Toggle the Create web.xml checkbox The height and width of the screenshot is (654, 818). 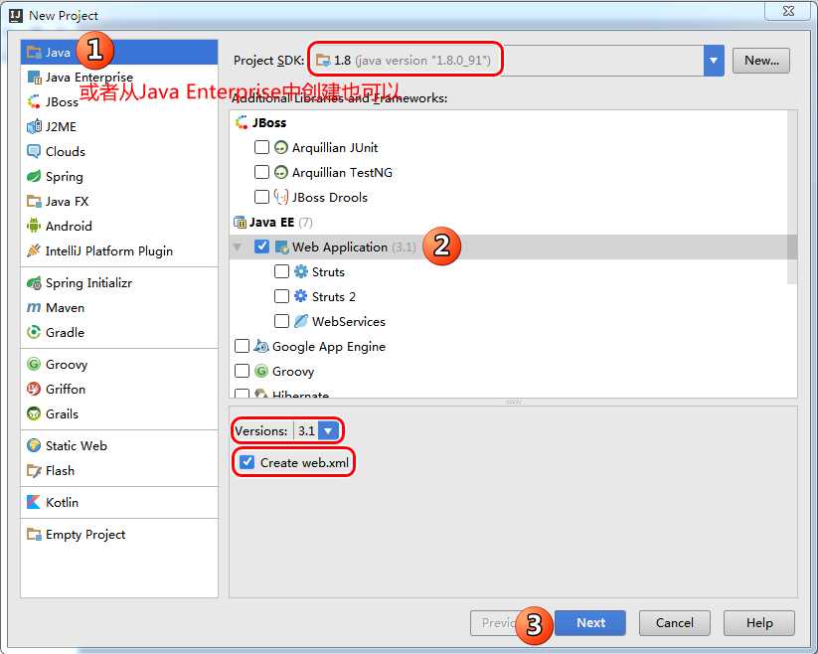tap(246, 462)
